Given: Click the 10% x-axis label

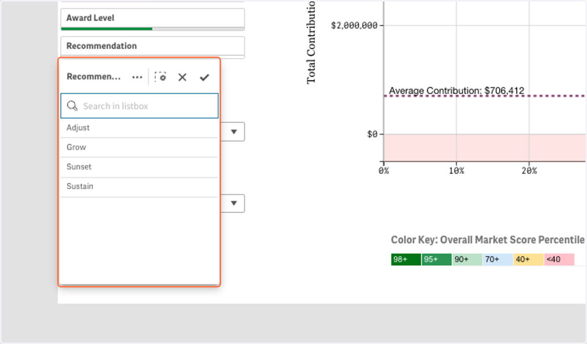Looking at the screenshot, I should [456, 171].
